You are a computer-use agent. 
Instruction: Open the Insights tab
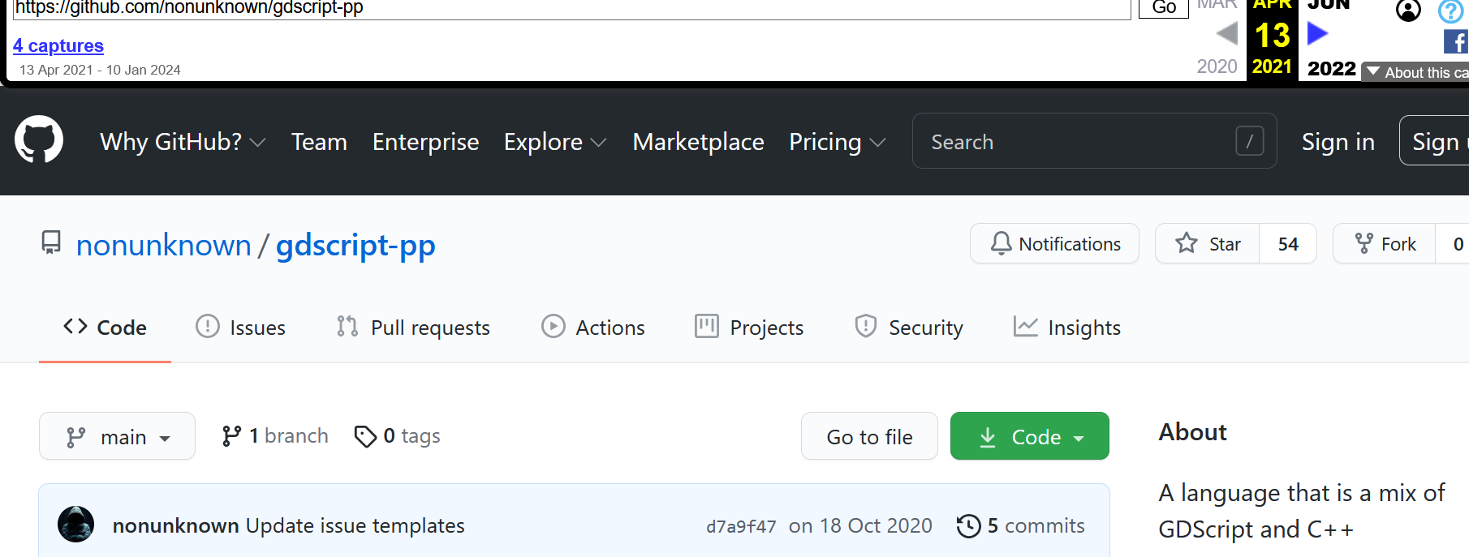point(1067,328)
